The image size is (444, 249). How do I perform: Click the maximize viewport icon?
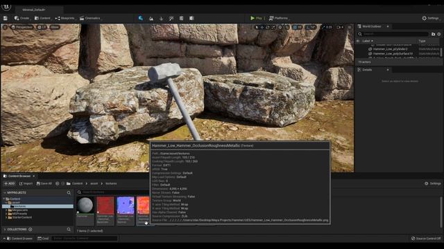pos(350,27)
